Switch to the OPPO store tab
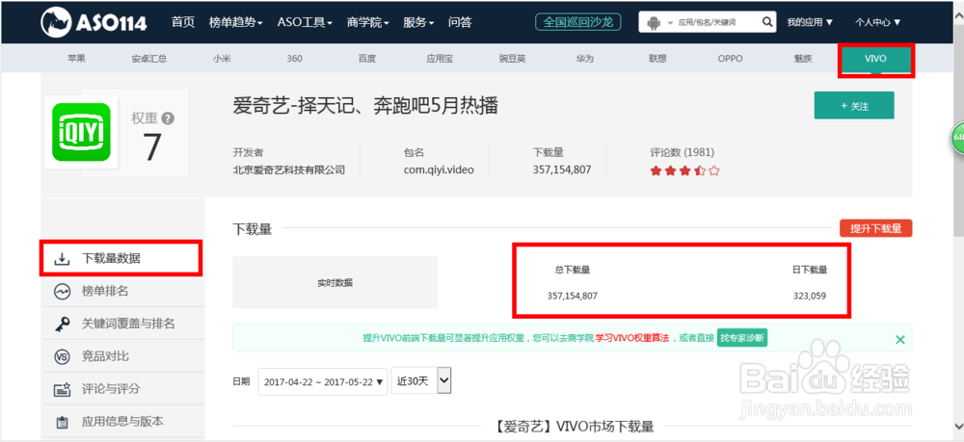The width and height of the screenshot is (964, 442). coord(730,59)
